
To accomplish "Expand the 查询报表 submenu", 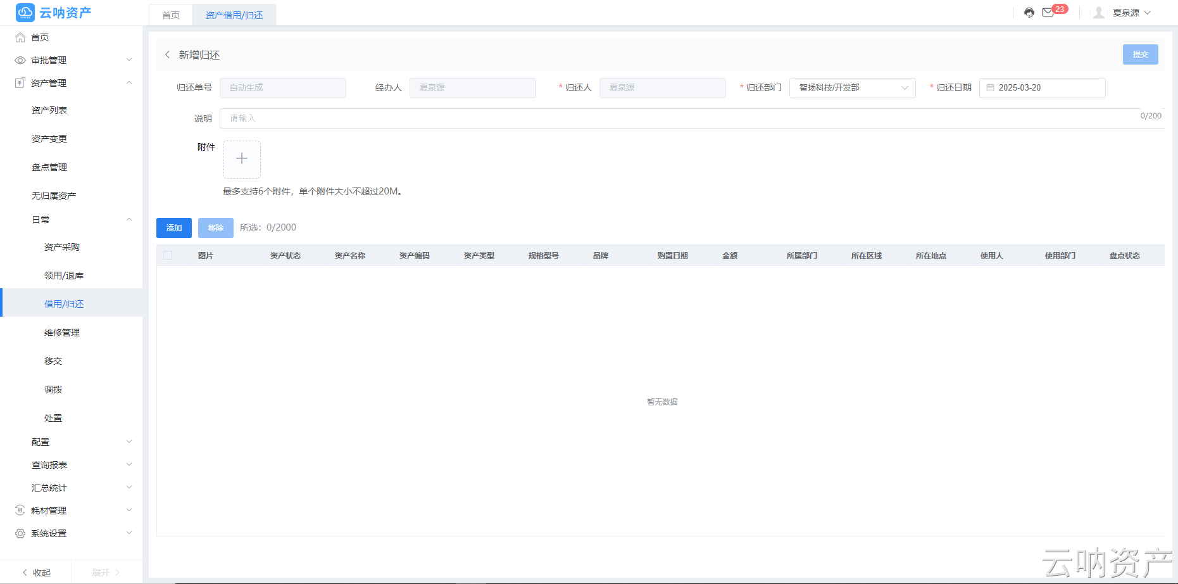I will pos(129,465).
